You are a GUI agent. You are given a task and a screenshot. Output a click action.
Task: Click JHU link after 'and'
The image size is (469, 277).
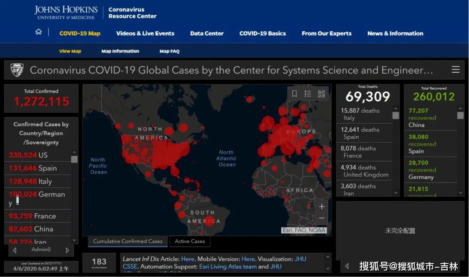[x=276, y=267]
